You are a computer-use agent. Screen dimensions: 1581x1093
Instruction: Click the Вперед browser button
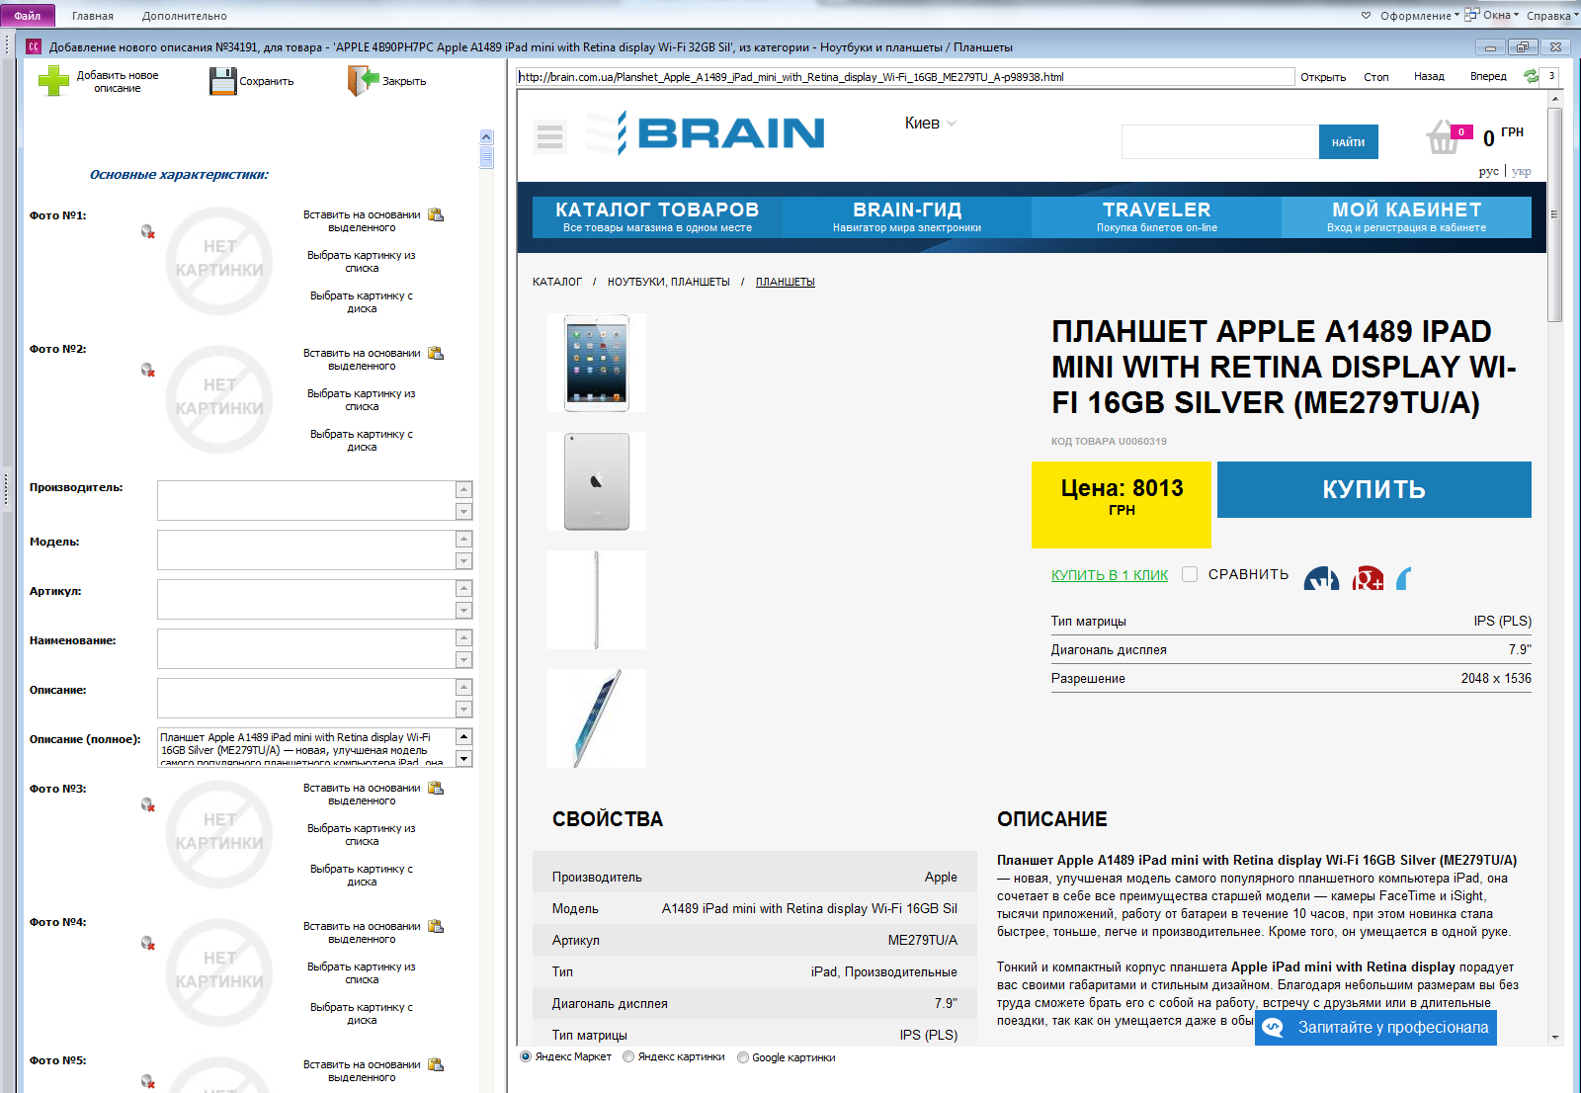tap(1488, 76)
